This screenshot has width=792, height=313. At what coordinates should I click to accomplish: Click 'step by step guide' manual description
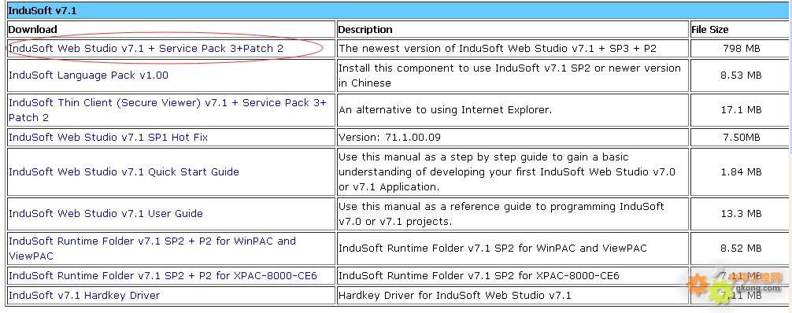[x=507, y=171]
